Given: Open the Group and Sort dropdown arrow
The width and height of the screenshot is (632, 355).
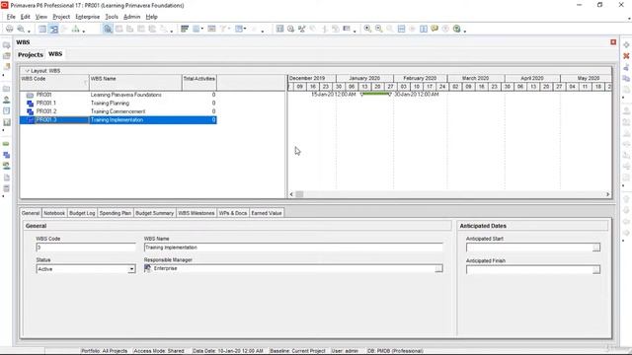Looking at the screenshot, I should [245, 29].
